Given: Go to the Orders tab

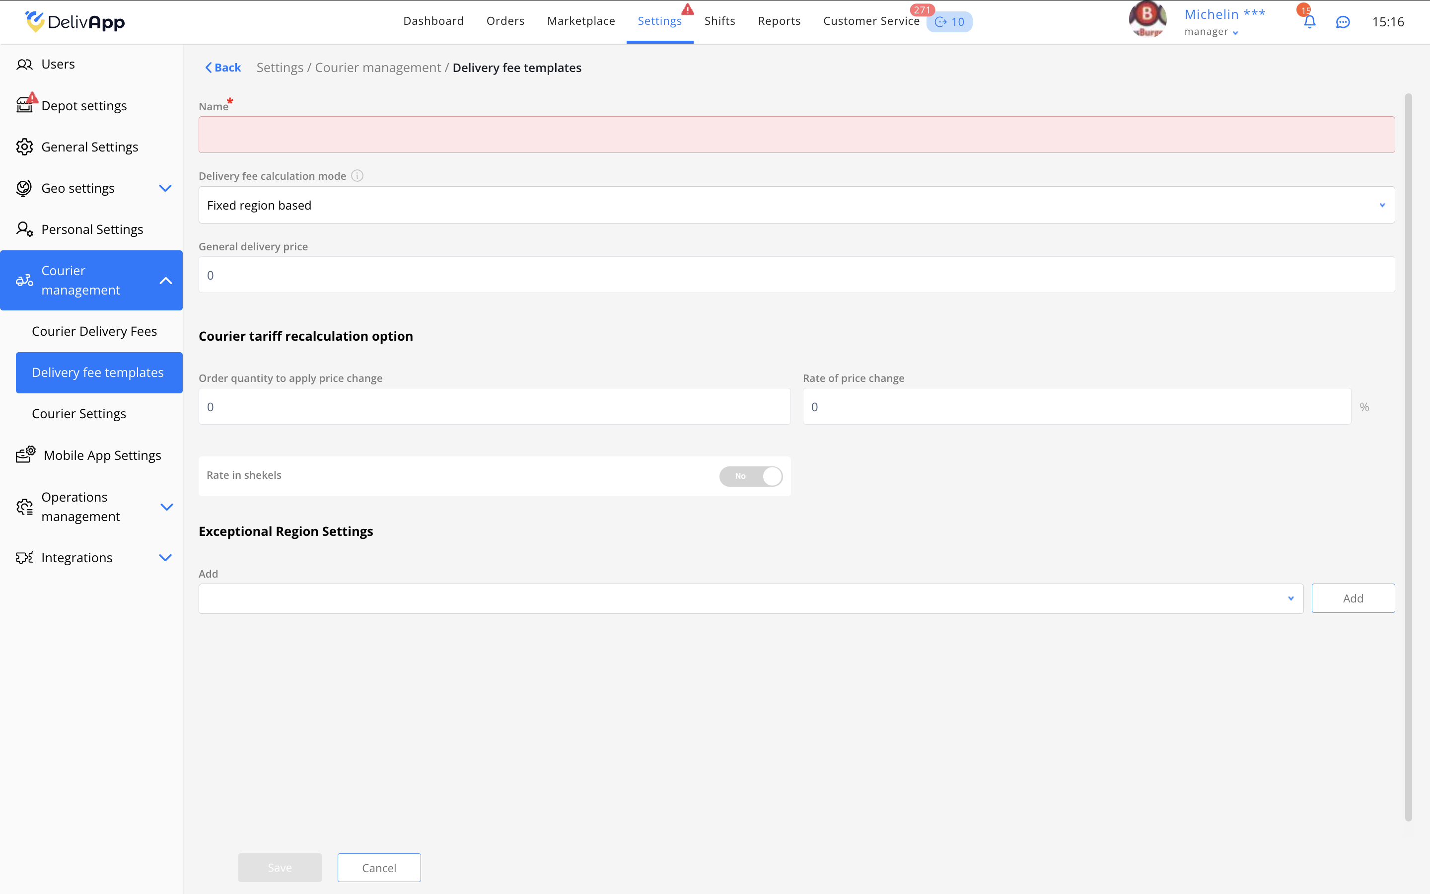Looking at the screenshot, I should tap(505, 21).
